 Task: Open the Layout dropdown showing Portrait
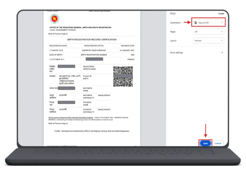click(208, 41)
